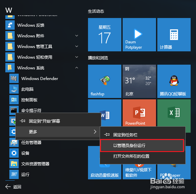This screenshot has height=194, width=196.
Task: Expand Windows 轻松使用 with its chevron
Action: click(77, 57)
